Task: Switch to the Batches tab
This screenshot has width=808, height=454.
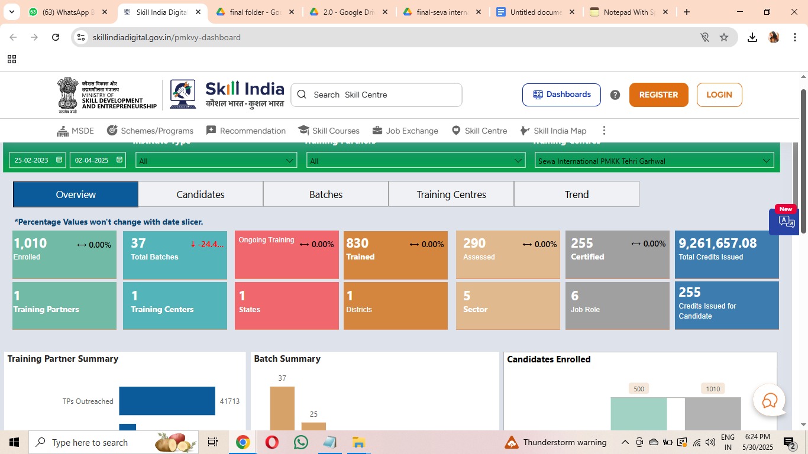Action: (x=326, y=194)
